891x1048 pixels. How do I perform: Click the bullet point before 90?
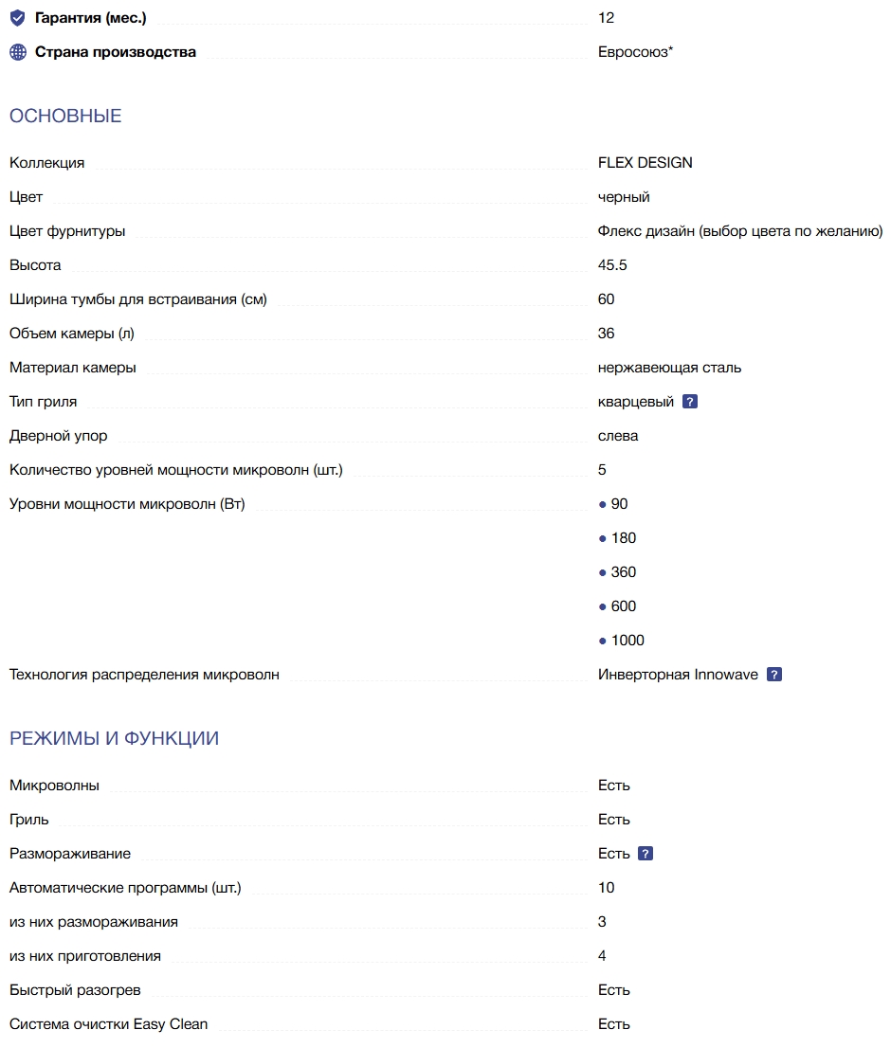coord(602,504)
